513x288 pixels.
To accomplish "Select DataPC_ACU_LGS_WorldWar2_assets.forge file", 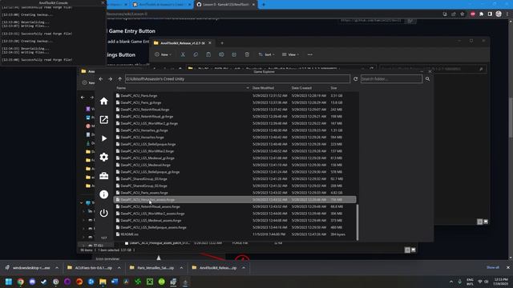I will 235,214.
